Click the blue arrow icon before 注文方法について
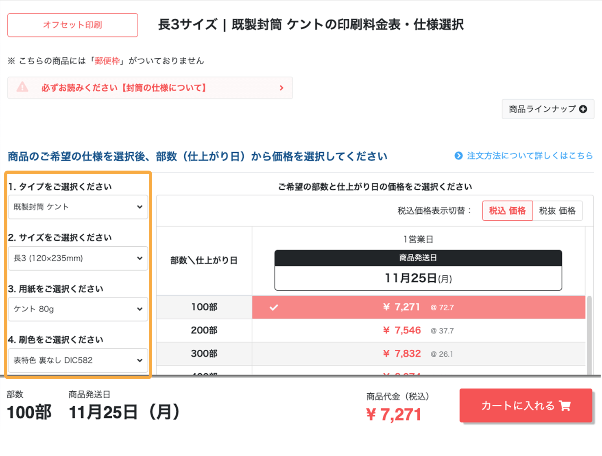Viewport: 602px width, 456px height. [x=458, y=156]
